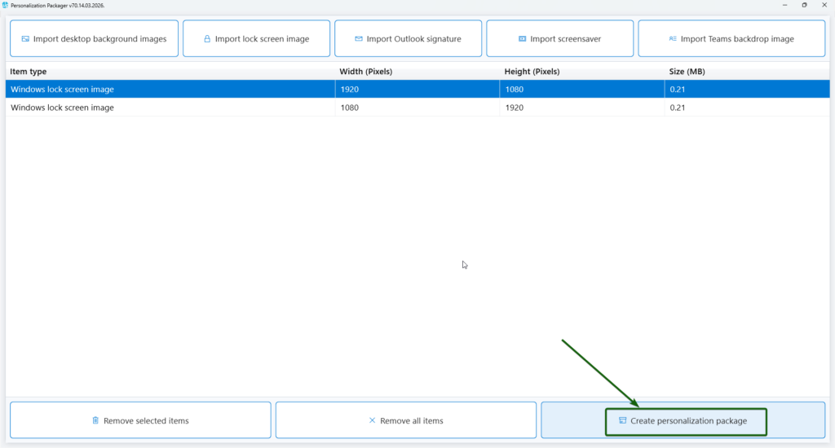Image resolution: width=835 pixels, height=448 pixels.
Task: Click the Height (Pixels) column header
Action: (532, 72)
